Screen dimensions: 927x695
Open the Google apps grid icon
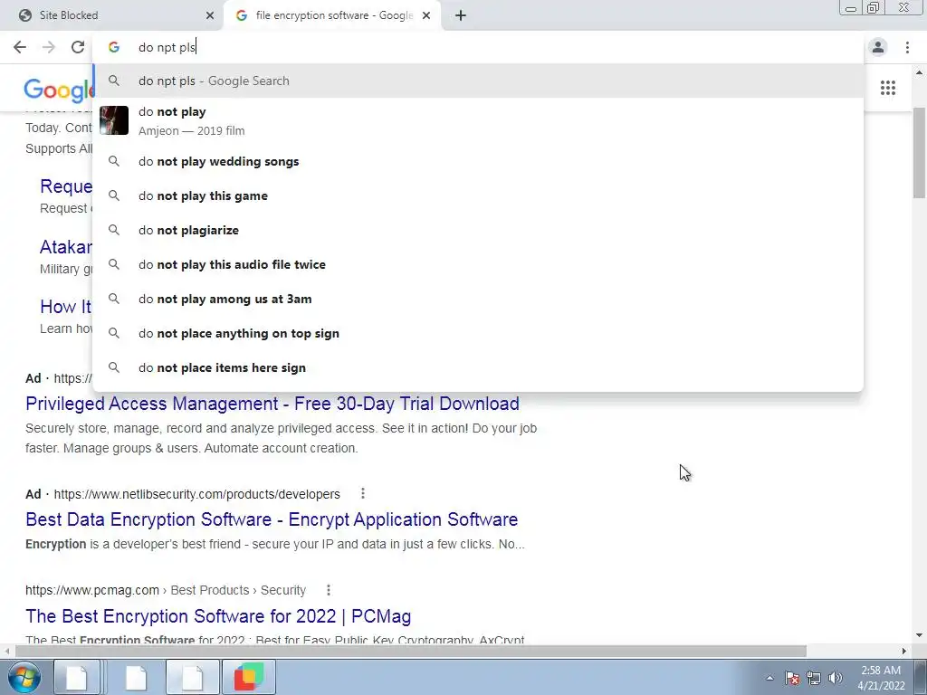[x=887, y=88]
